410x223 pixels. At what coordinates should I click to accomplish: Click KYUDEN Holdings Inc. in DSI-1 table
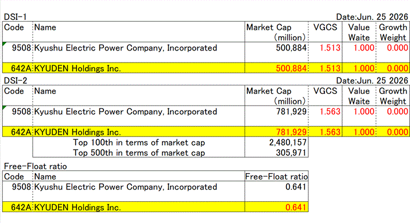[x=78, y=68]
